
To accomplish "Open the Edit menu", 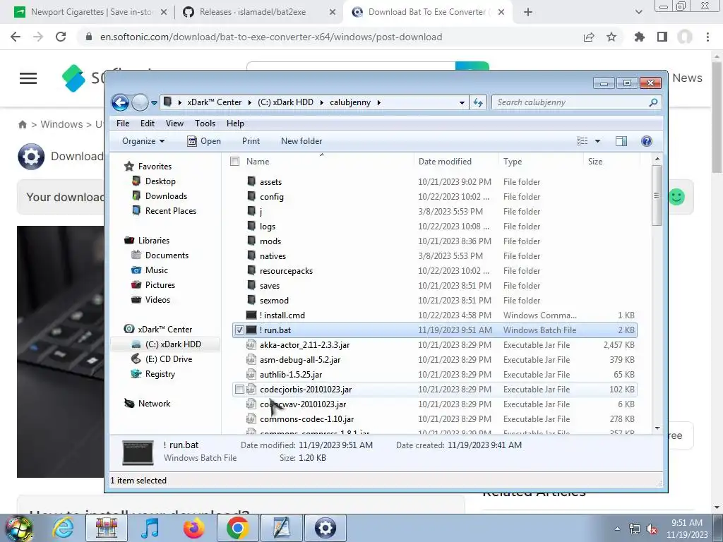I will (x=148, y=124).
